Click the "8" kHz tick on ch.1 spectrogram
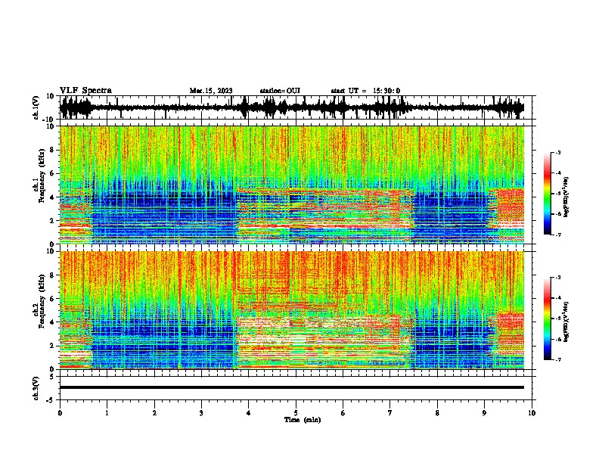Screen dimensions: 599x463 (53, 150)
